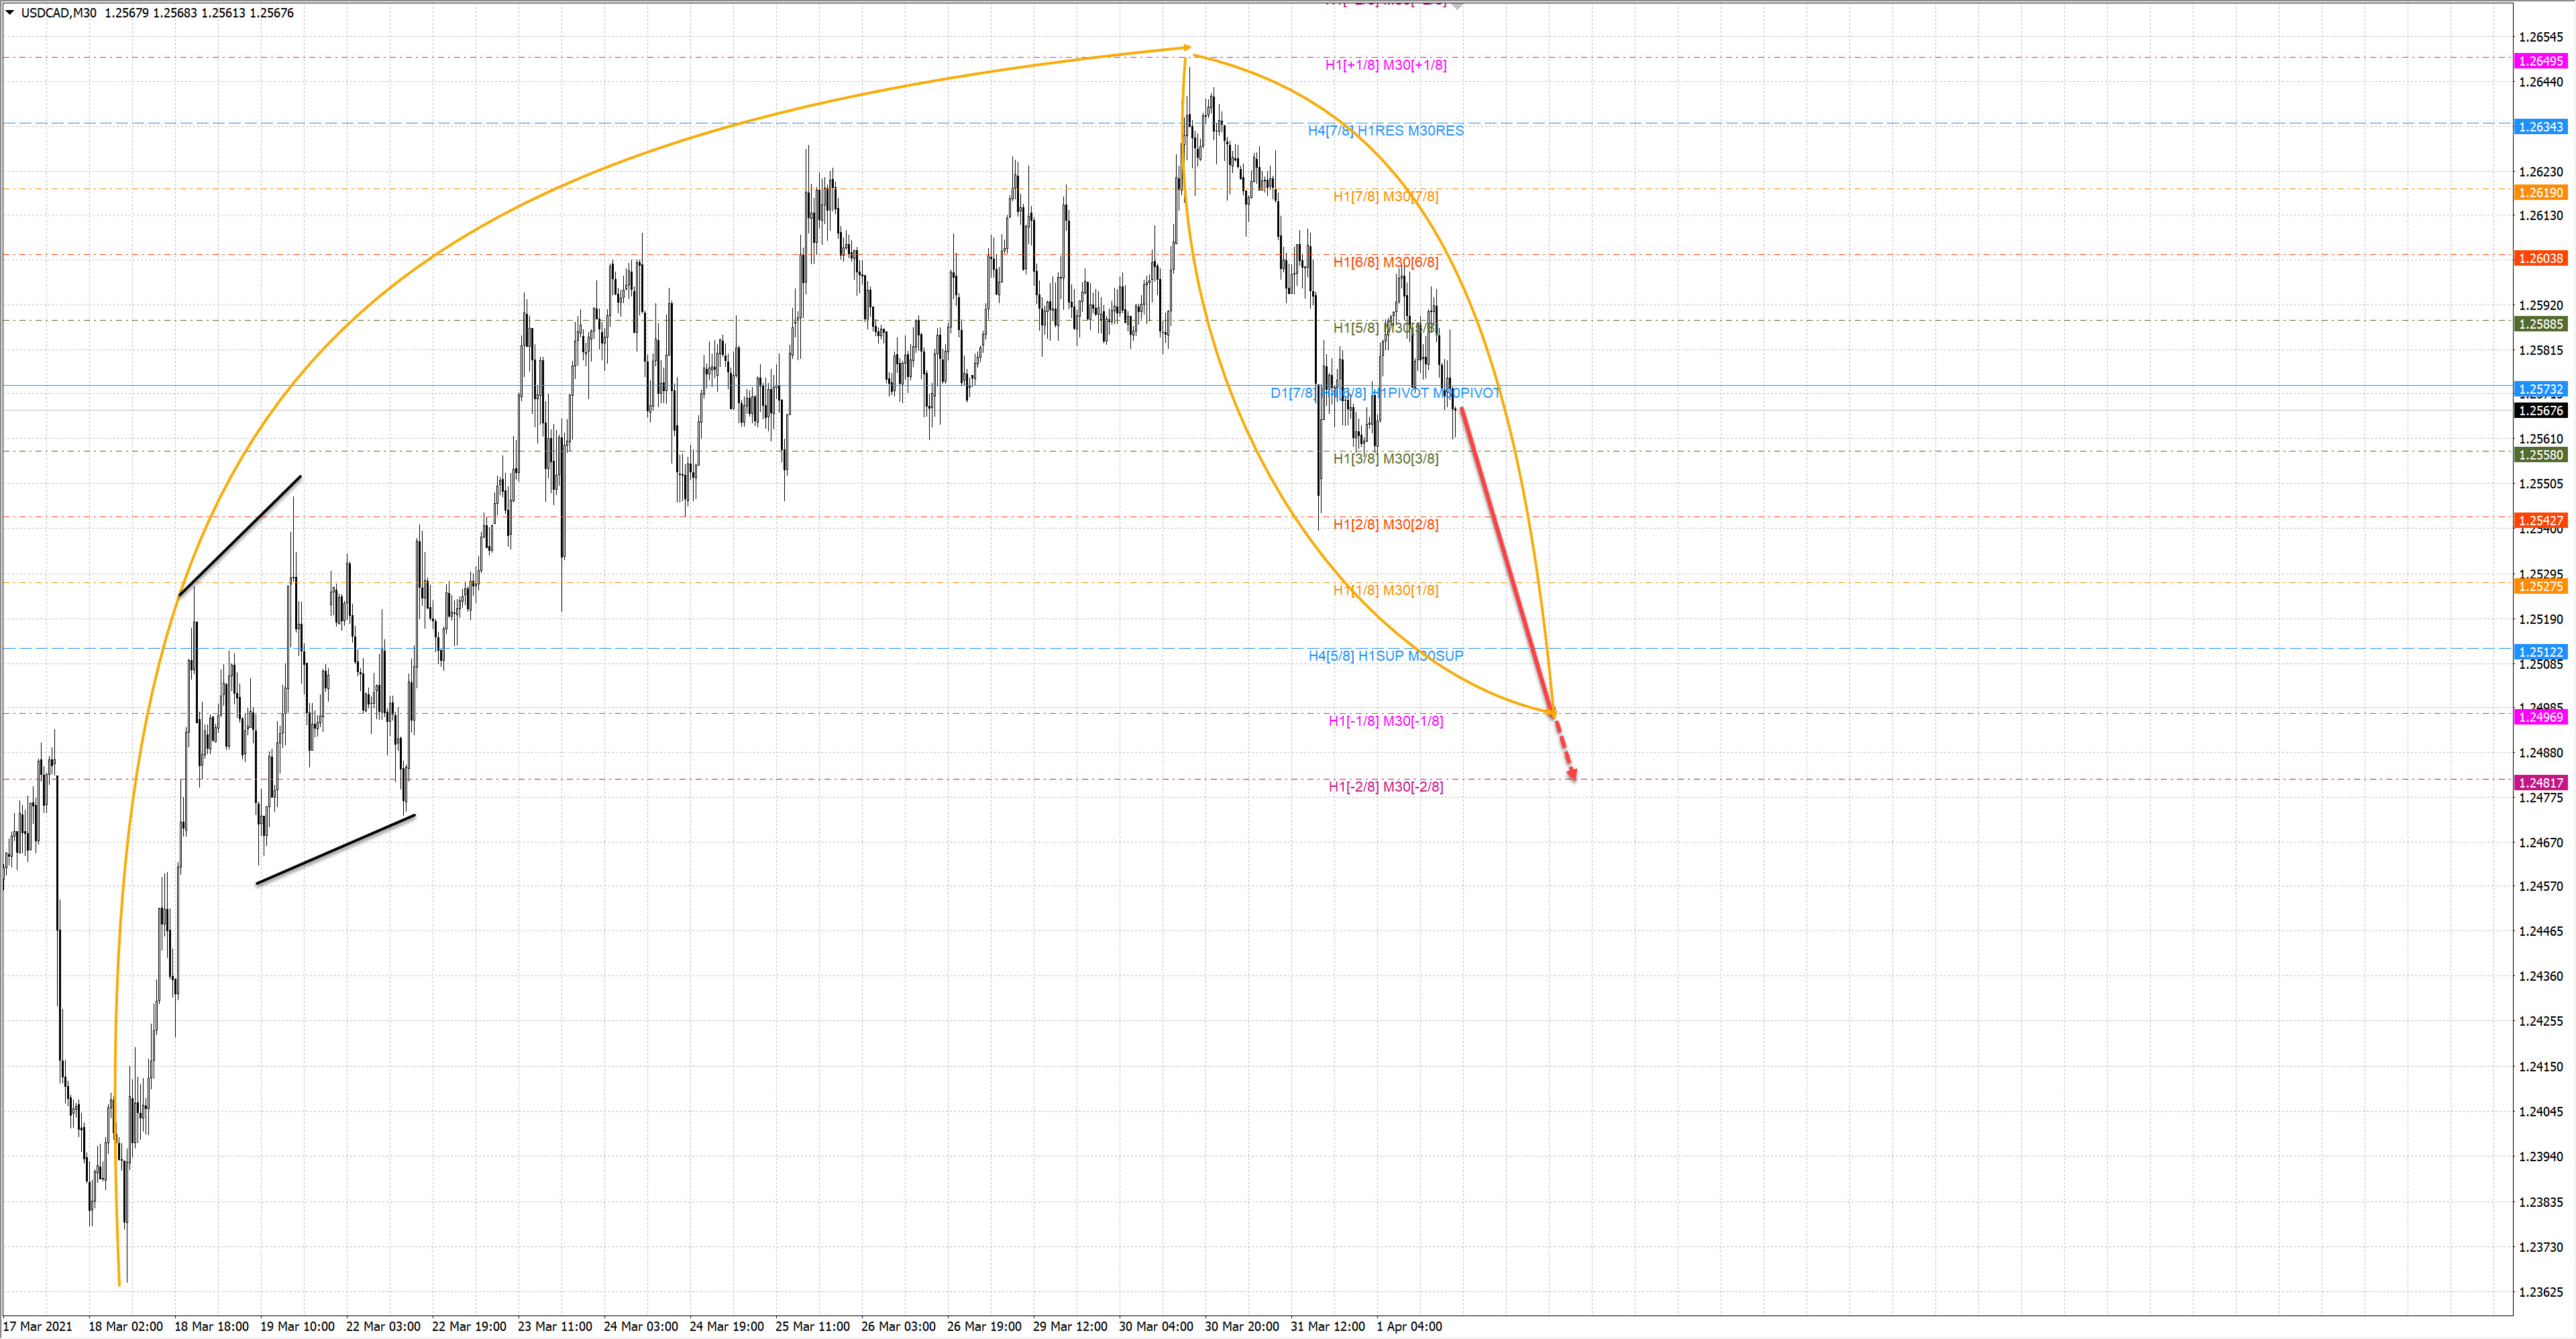Click the 23 Mar 11:00 time axis label
Viewport: 2576px width, 1339px height.
[x=554, y=1326]
